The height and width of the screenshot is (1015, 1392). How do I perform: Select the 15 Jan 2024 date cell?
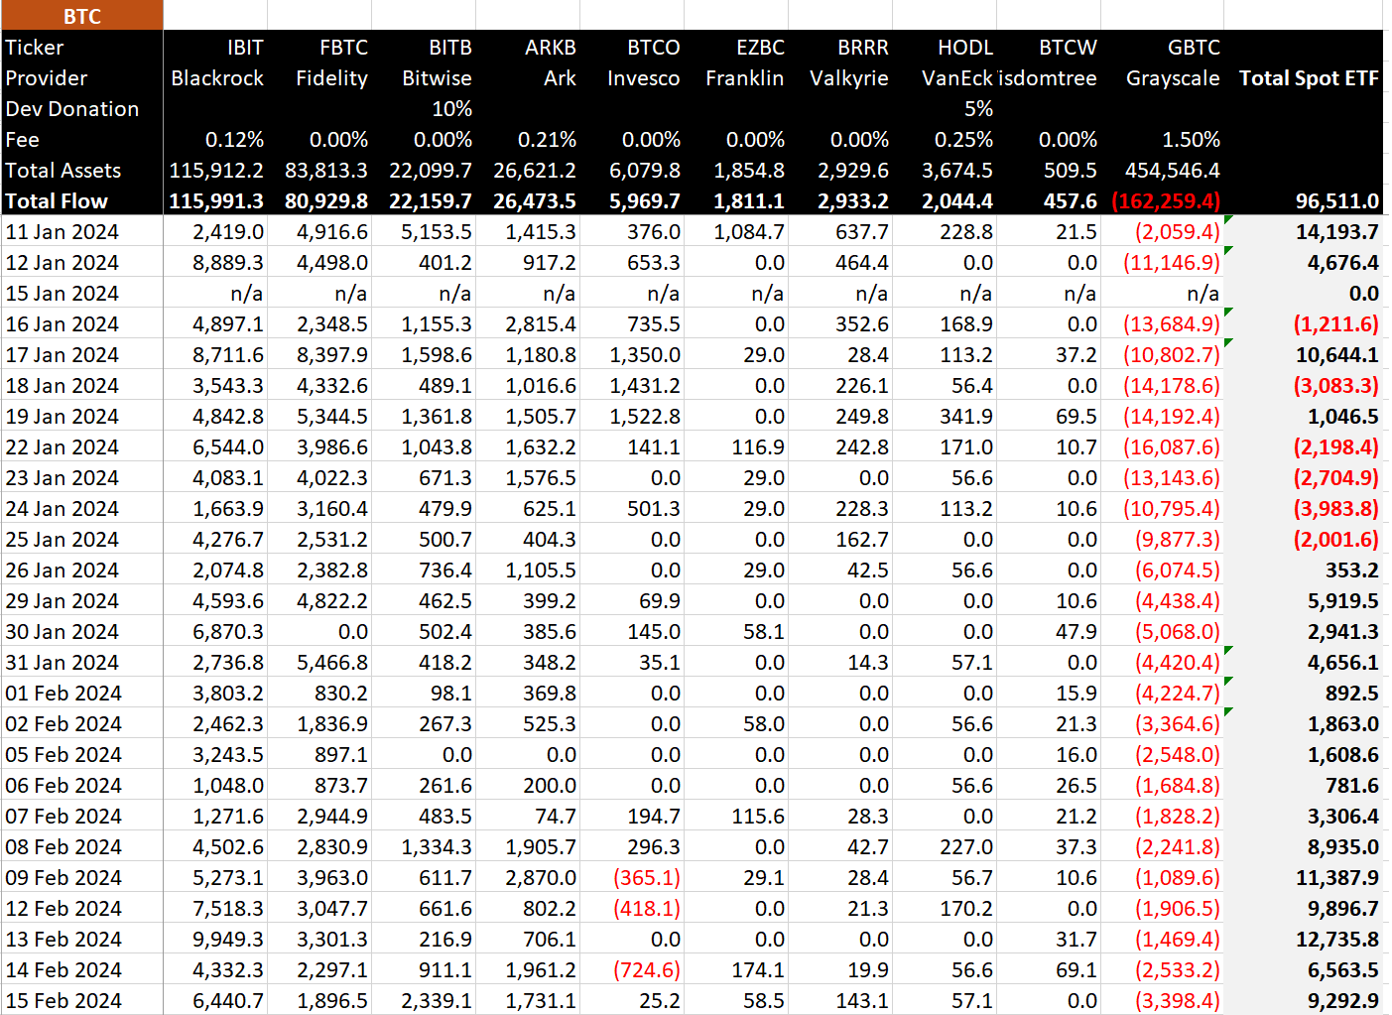coord(62,294)
